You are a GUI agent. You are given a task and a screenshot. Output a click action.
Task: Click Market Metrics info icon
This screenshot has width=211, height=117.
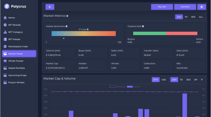click(x=67, y=16)
